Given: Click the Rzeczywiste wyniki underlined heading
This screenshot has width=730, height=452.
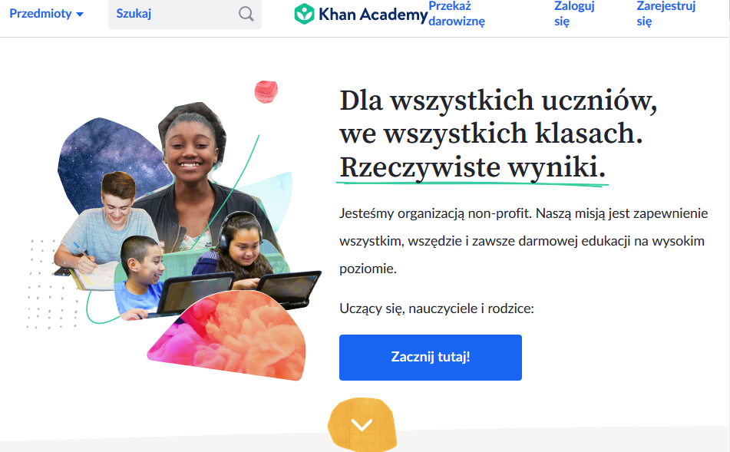Looking at the screenshot, I should (x=472, y=167).
